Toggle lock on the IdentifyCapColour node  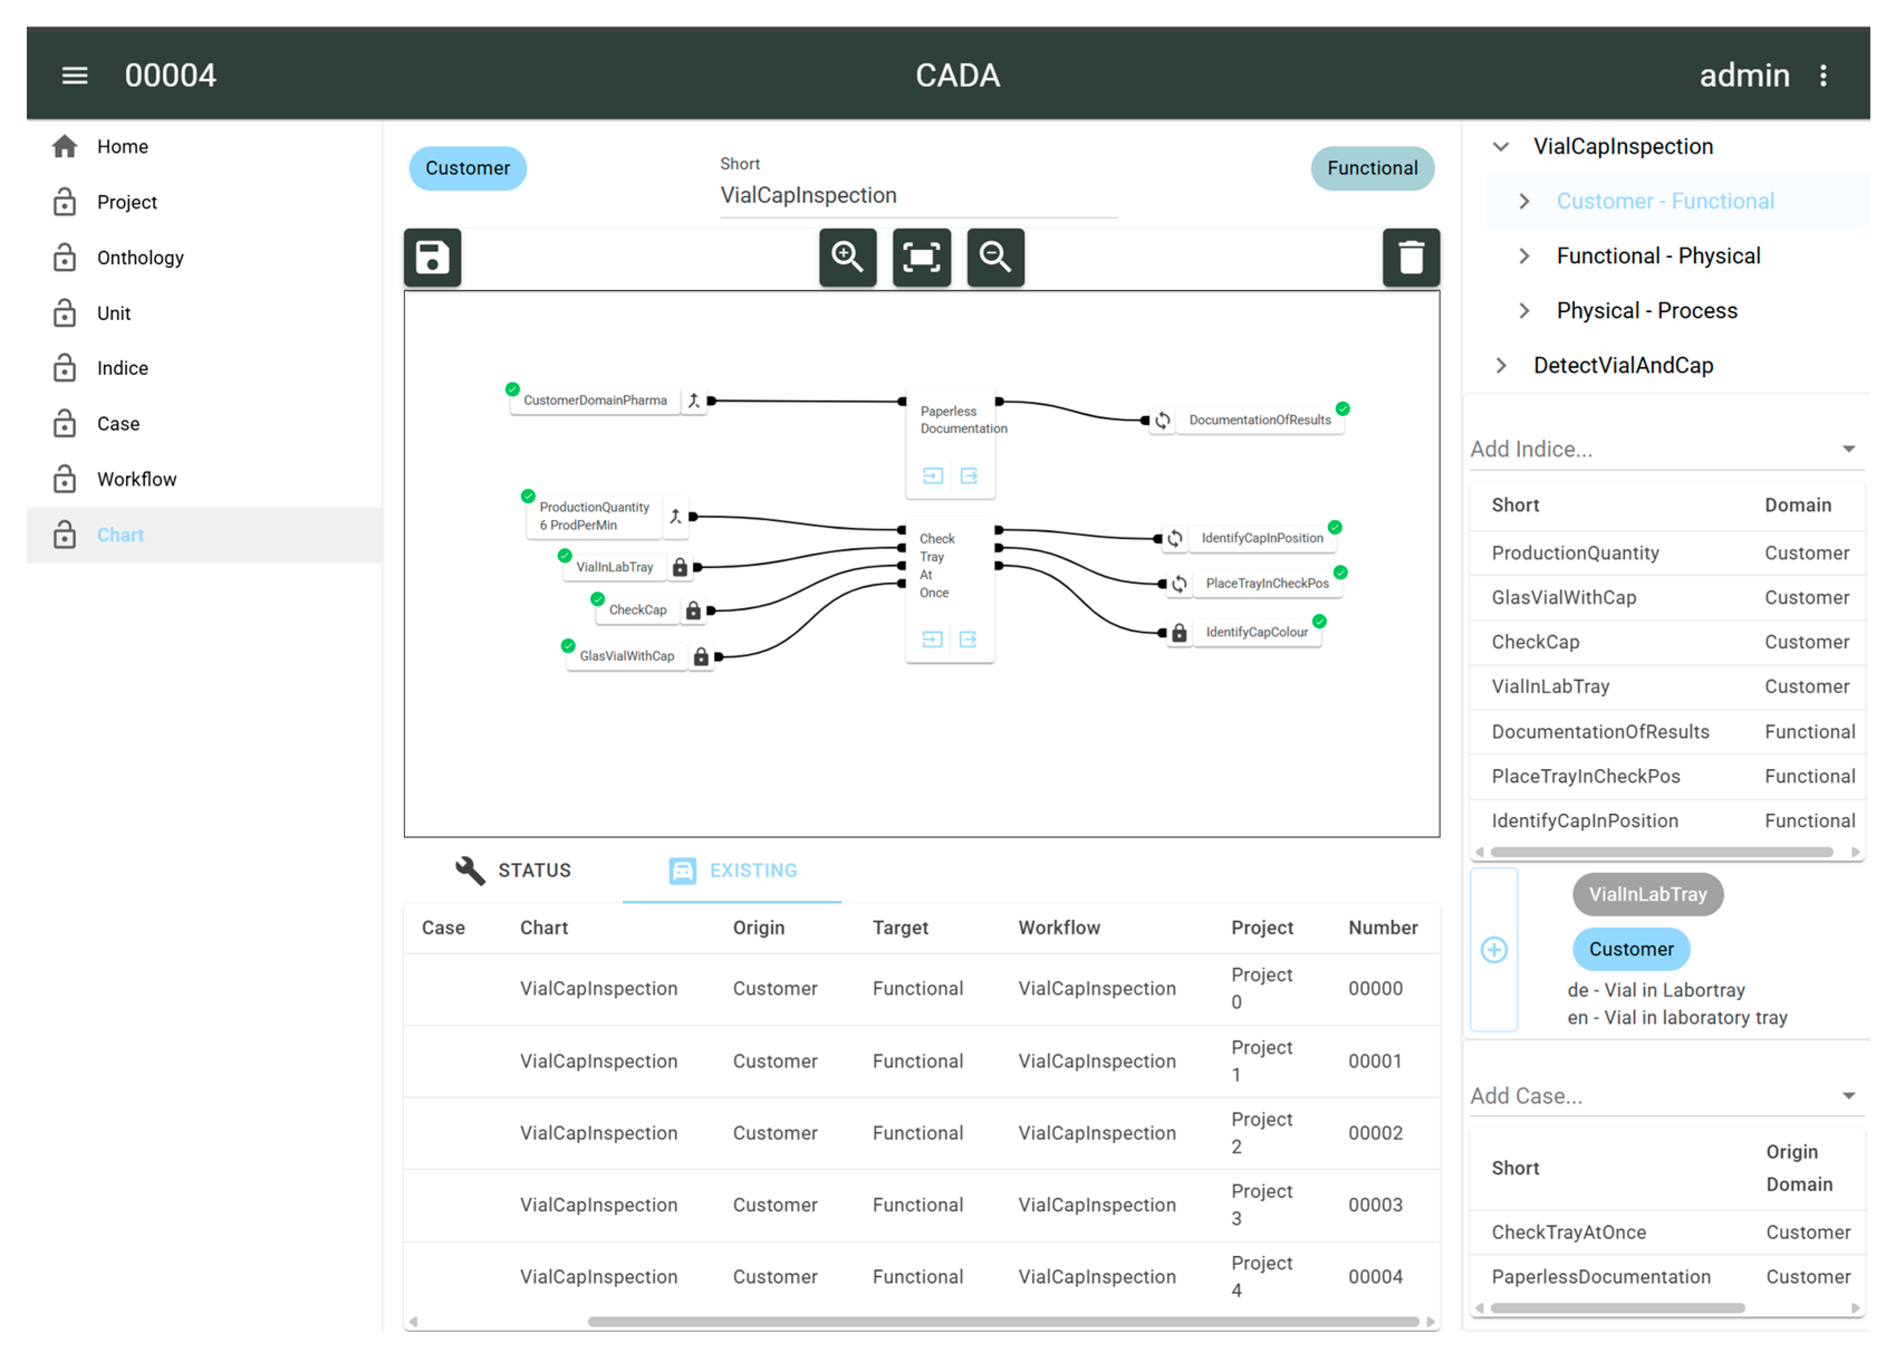(x=1179, y=634)
